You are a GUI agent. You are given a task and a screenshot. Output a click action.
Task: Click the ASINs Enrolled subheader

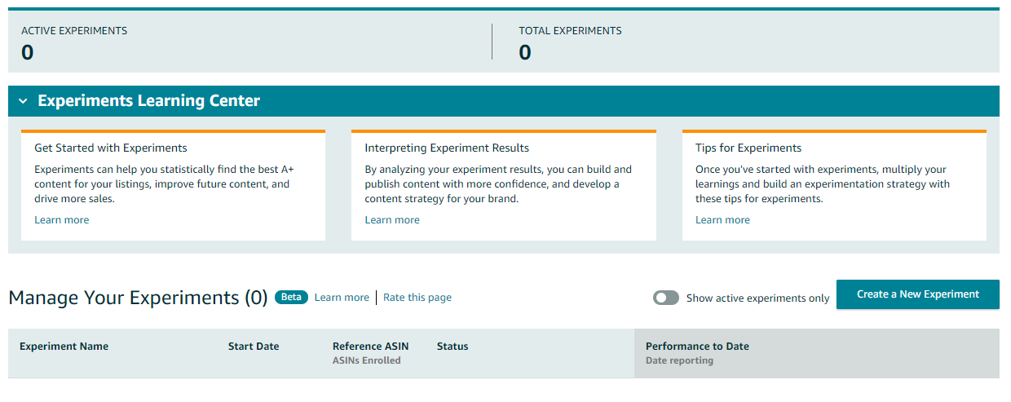[x=367, y=360]
